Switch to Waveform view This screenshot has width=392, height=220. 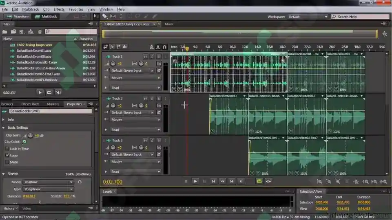click(x=18, y=16)
